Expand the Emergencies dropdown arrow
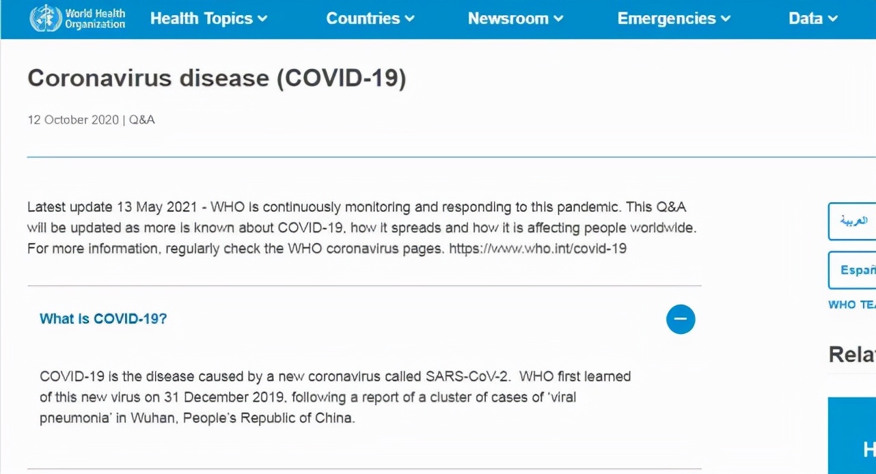The height and width of the screenshot is (474, 876). pyautogui.click(x=726, y=19)
